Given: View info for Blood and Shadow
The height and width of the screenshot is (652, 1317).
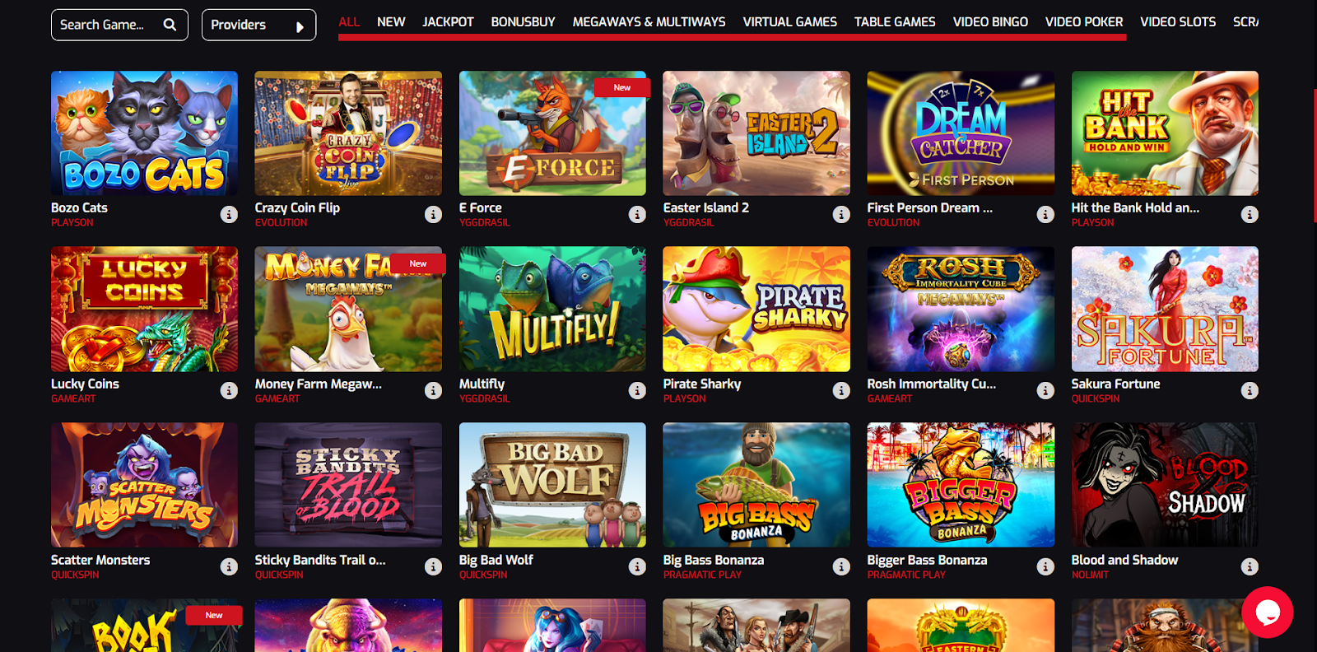Looking at the screenshot, I should [x=1250, y=566].
